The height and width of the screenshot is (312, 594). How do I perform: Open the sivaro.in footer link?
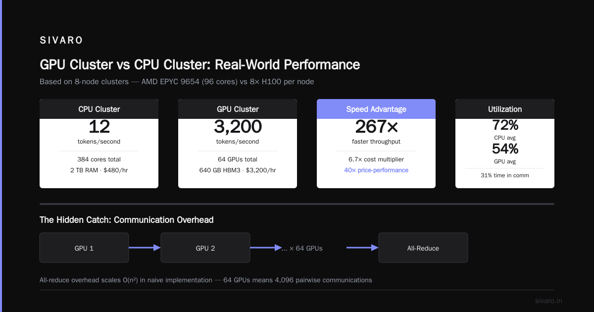pyautogui.click(x=548, y=301)
